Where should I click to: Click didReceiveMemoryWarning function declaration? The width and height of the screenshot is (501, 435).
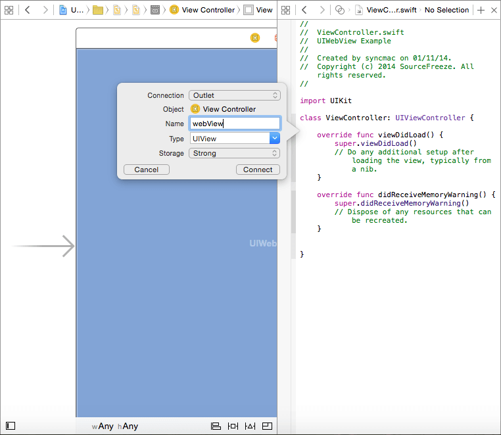tap(406, 195)
